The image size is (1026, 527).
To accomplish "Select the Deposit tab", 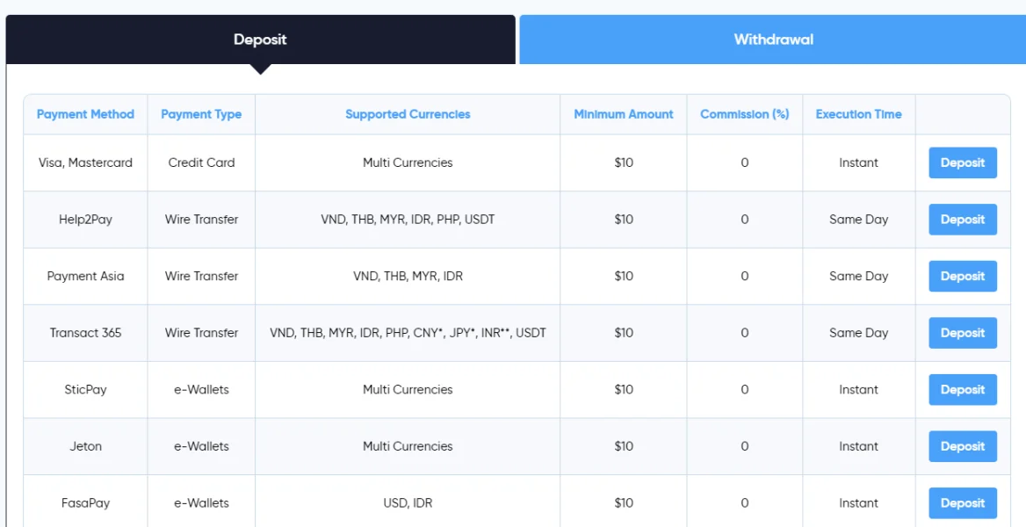I will (x=260, y=40).
